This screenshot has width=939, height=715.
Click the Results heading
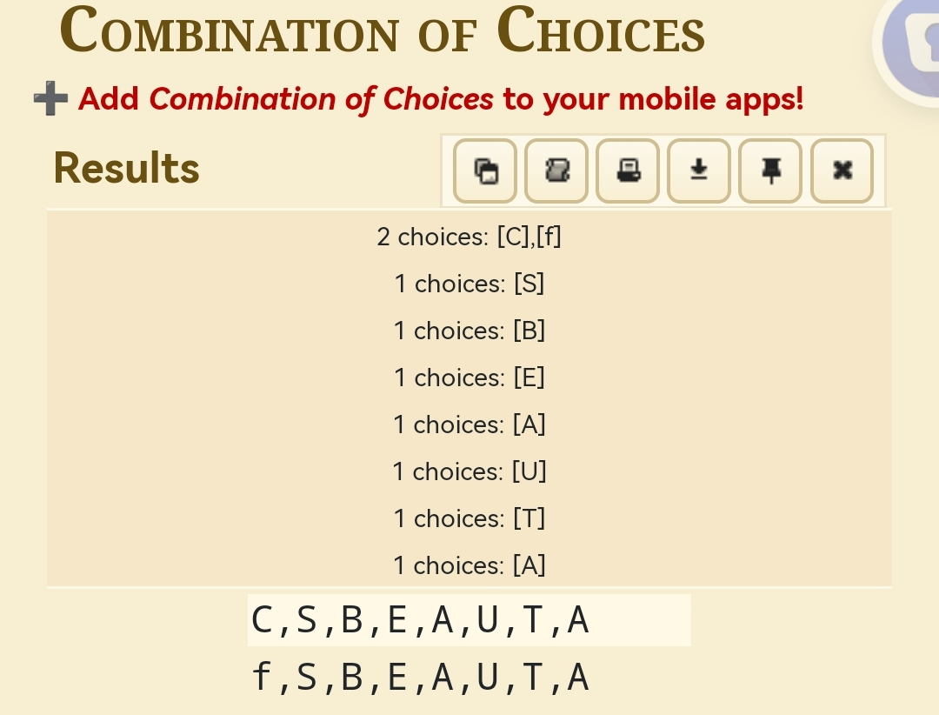coord(126,168)
